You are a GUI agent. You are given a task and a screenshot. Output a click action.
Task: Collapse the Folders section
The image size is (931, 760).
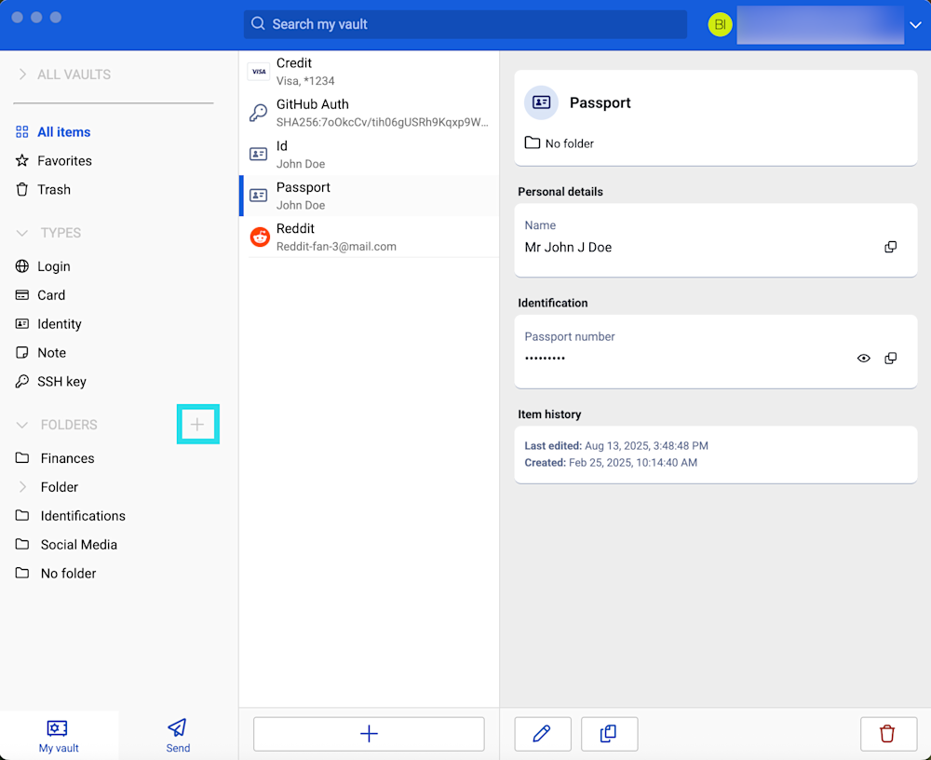point(22,425)
